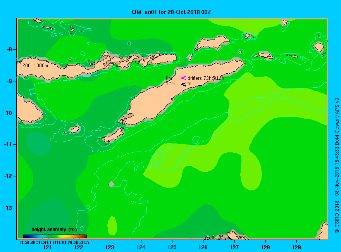Click the 'to' legend label
Image resolution: width=341 pixels, height=252 pixels.
coord(189,84)
